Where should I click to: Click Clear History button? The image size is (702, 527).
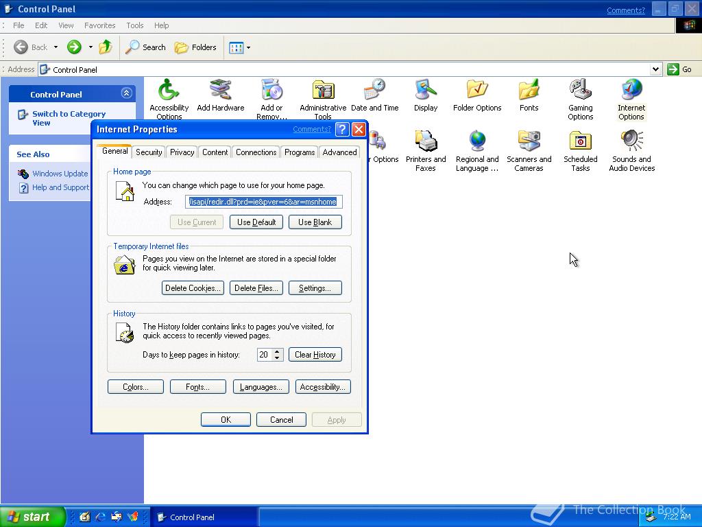315,355
